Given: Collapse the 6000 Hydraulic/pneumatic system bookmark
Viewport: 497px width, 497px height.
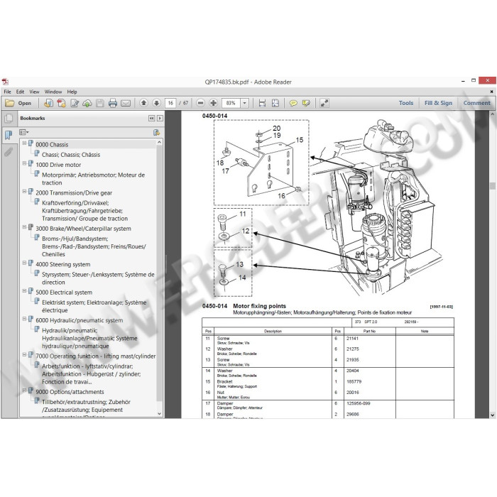Looking at the screenshot, I should [24, 319].
